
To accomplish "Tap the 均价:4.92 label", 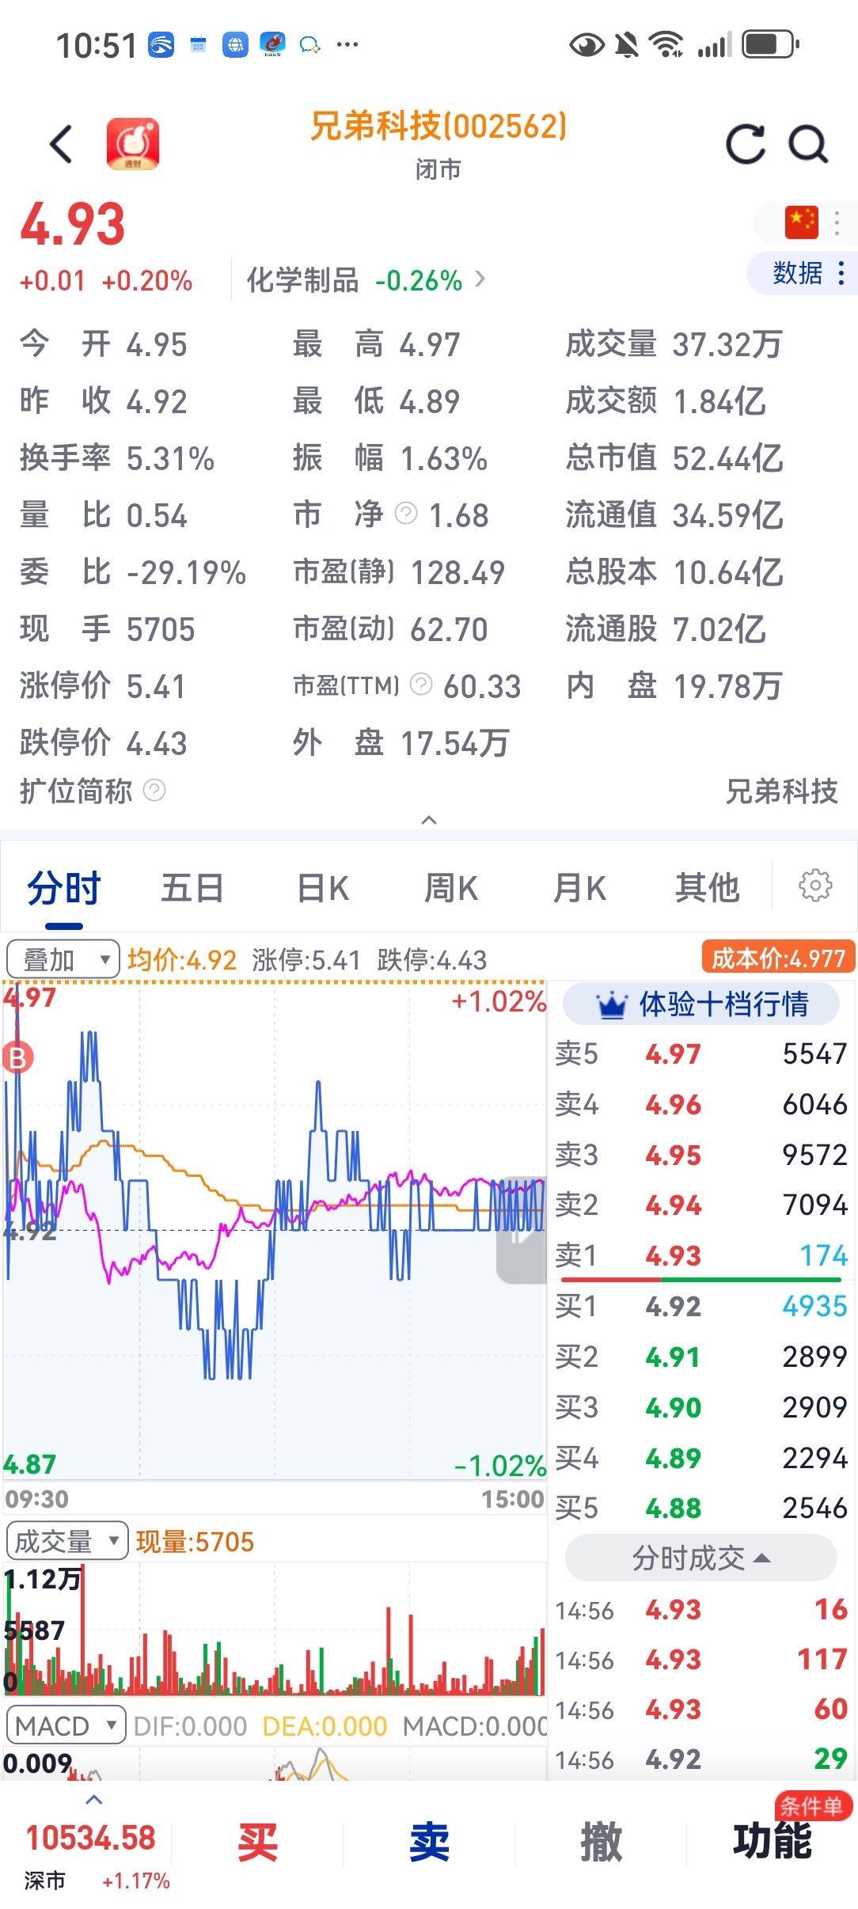I will click(182, 959).
